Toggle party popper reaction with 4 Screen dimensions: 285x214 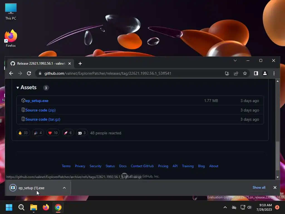(38, 133)
